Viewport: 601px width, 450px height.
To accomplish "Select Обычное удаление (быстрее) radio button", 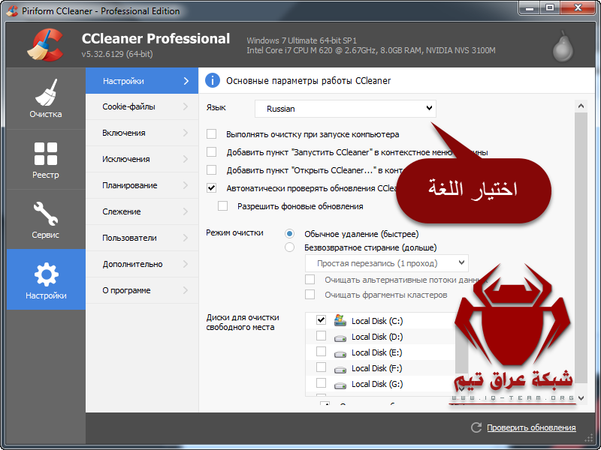I will click(x=289, y=233).
